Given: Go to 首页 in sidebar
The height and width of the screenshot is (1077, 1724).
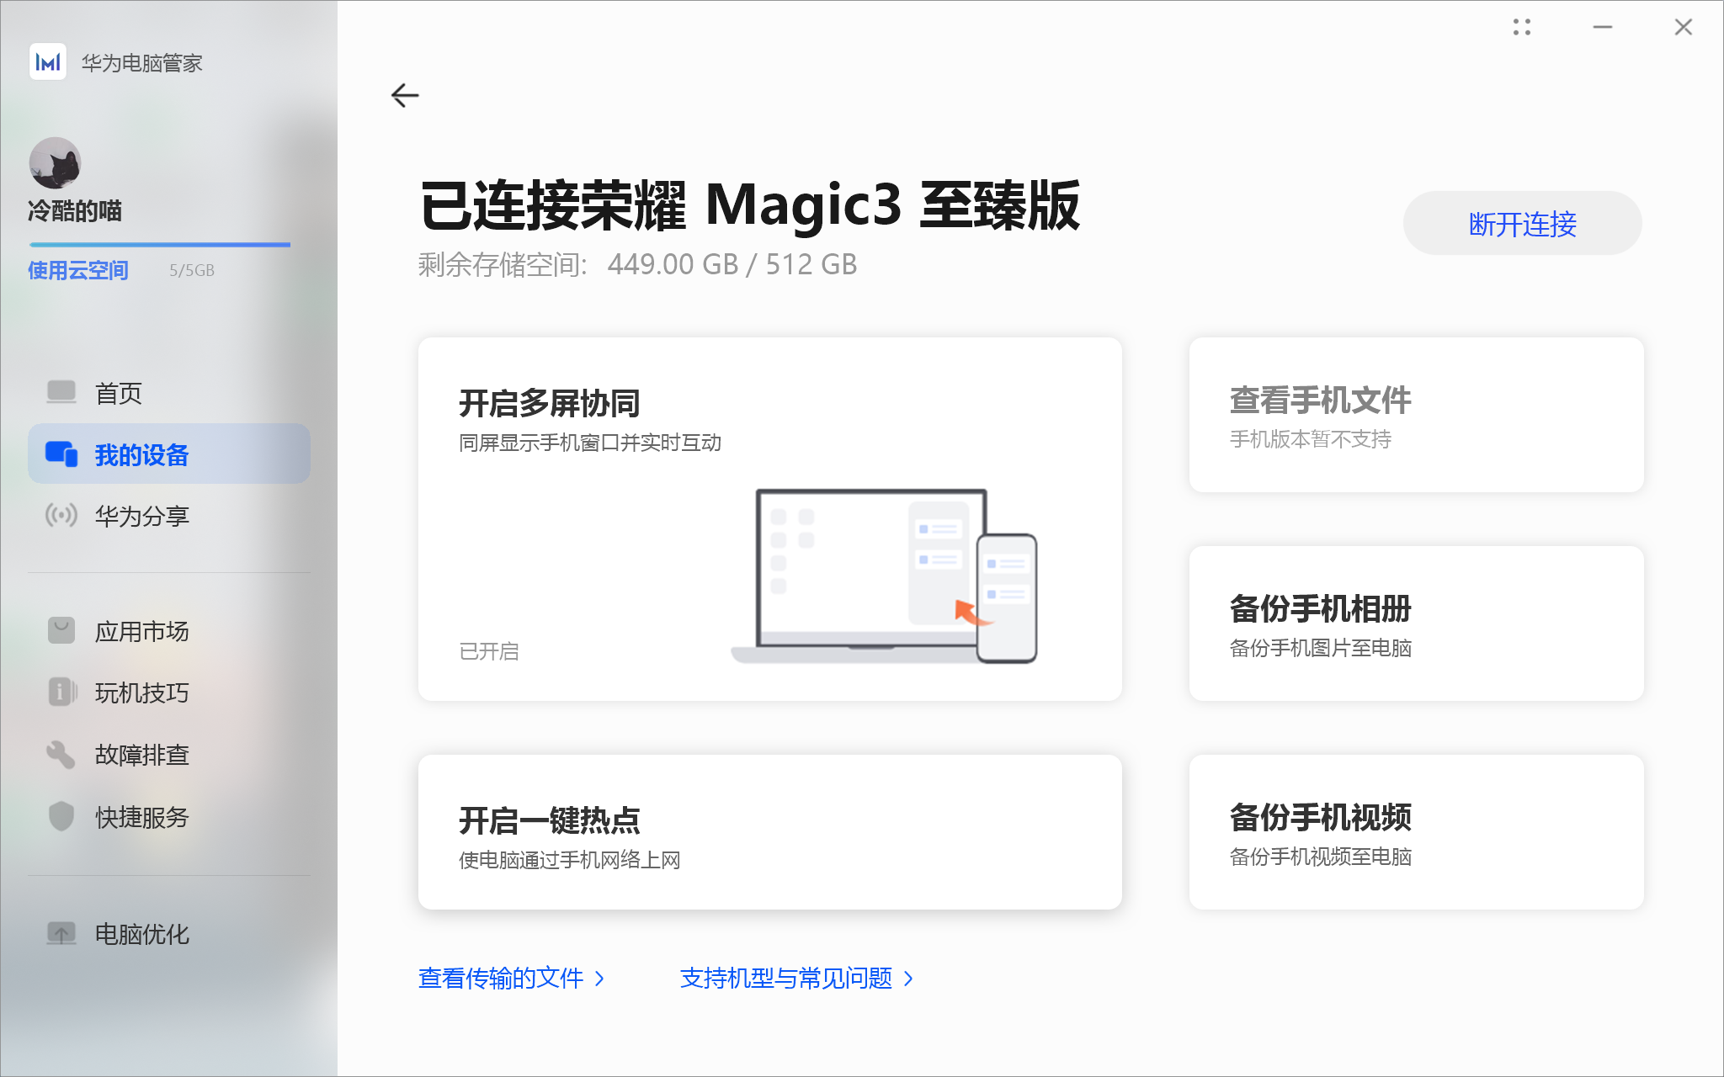Looking at the screenshot, I should coord(169,393).
